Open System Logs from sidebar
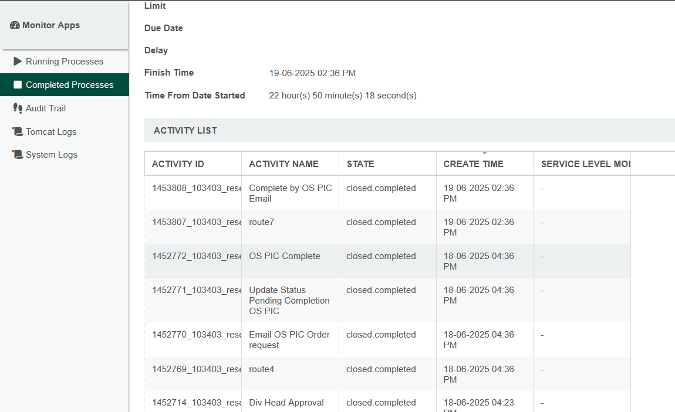The width and height of the screenshot is (675, 412). [52, 155]
